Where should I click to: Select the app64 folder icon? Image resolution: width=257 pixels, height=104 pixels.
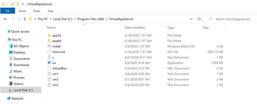tap(49, 41)
